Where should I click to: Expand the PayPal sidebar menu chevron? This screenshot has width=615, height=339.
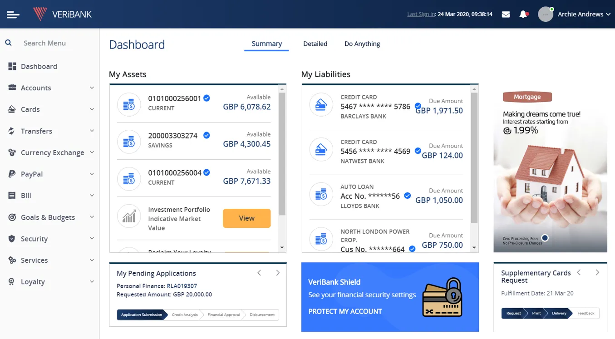[x=92, y=174]
